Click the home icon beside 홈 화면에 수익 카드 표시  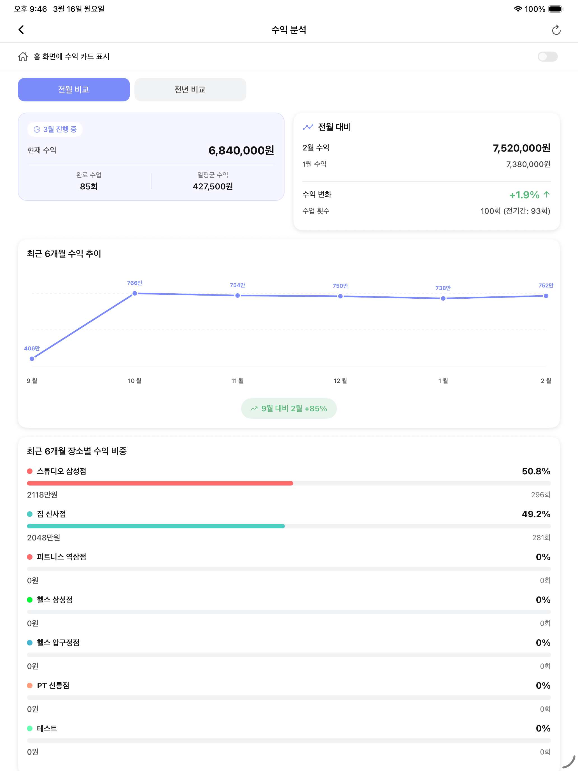tap(23, 57)
